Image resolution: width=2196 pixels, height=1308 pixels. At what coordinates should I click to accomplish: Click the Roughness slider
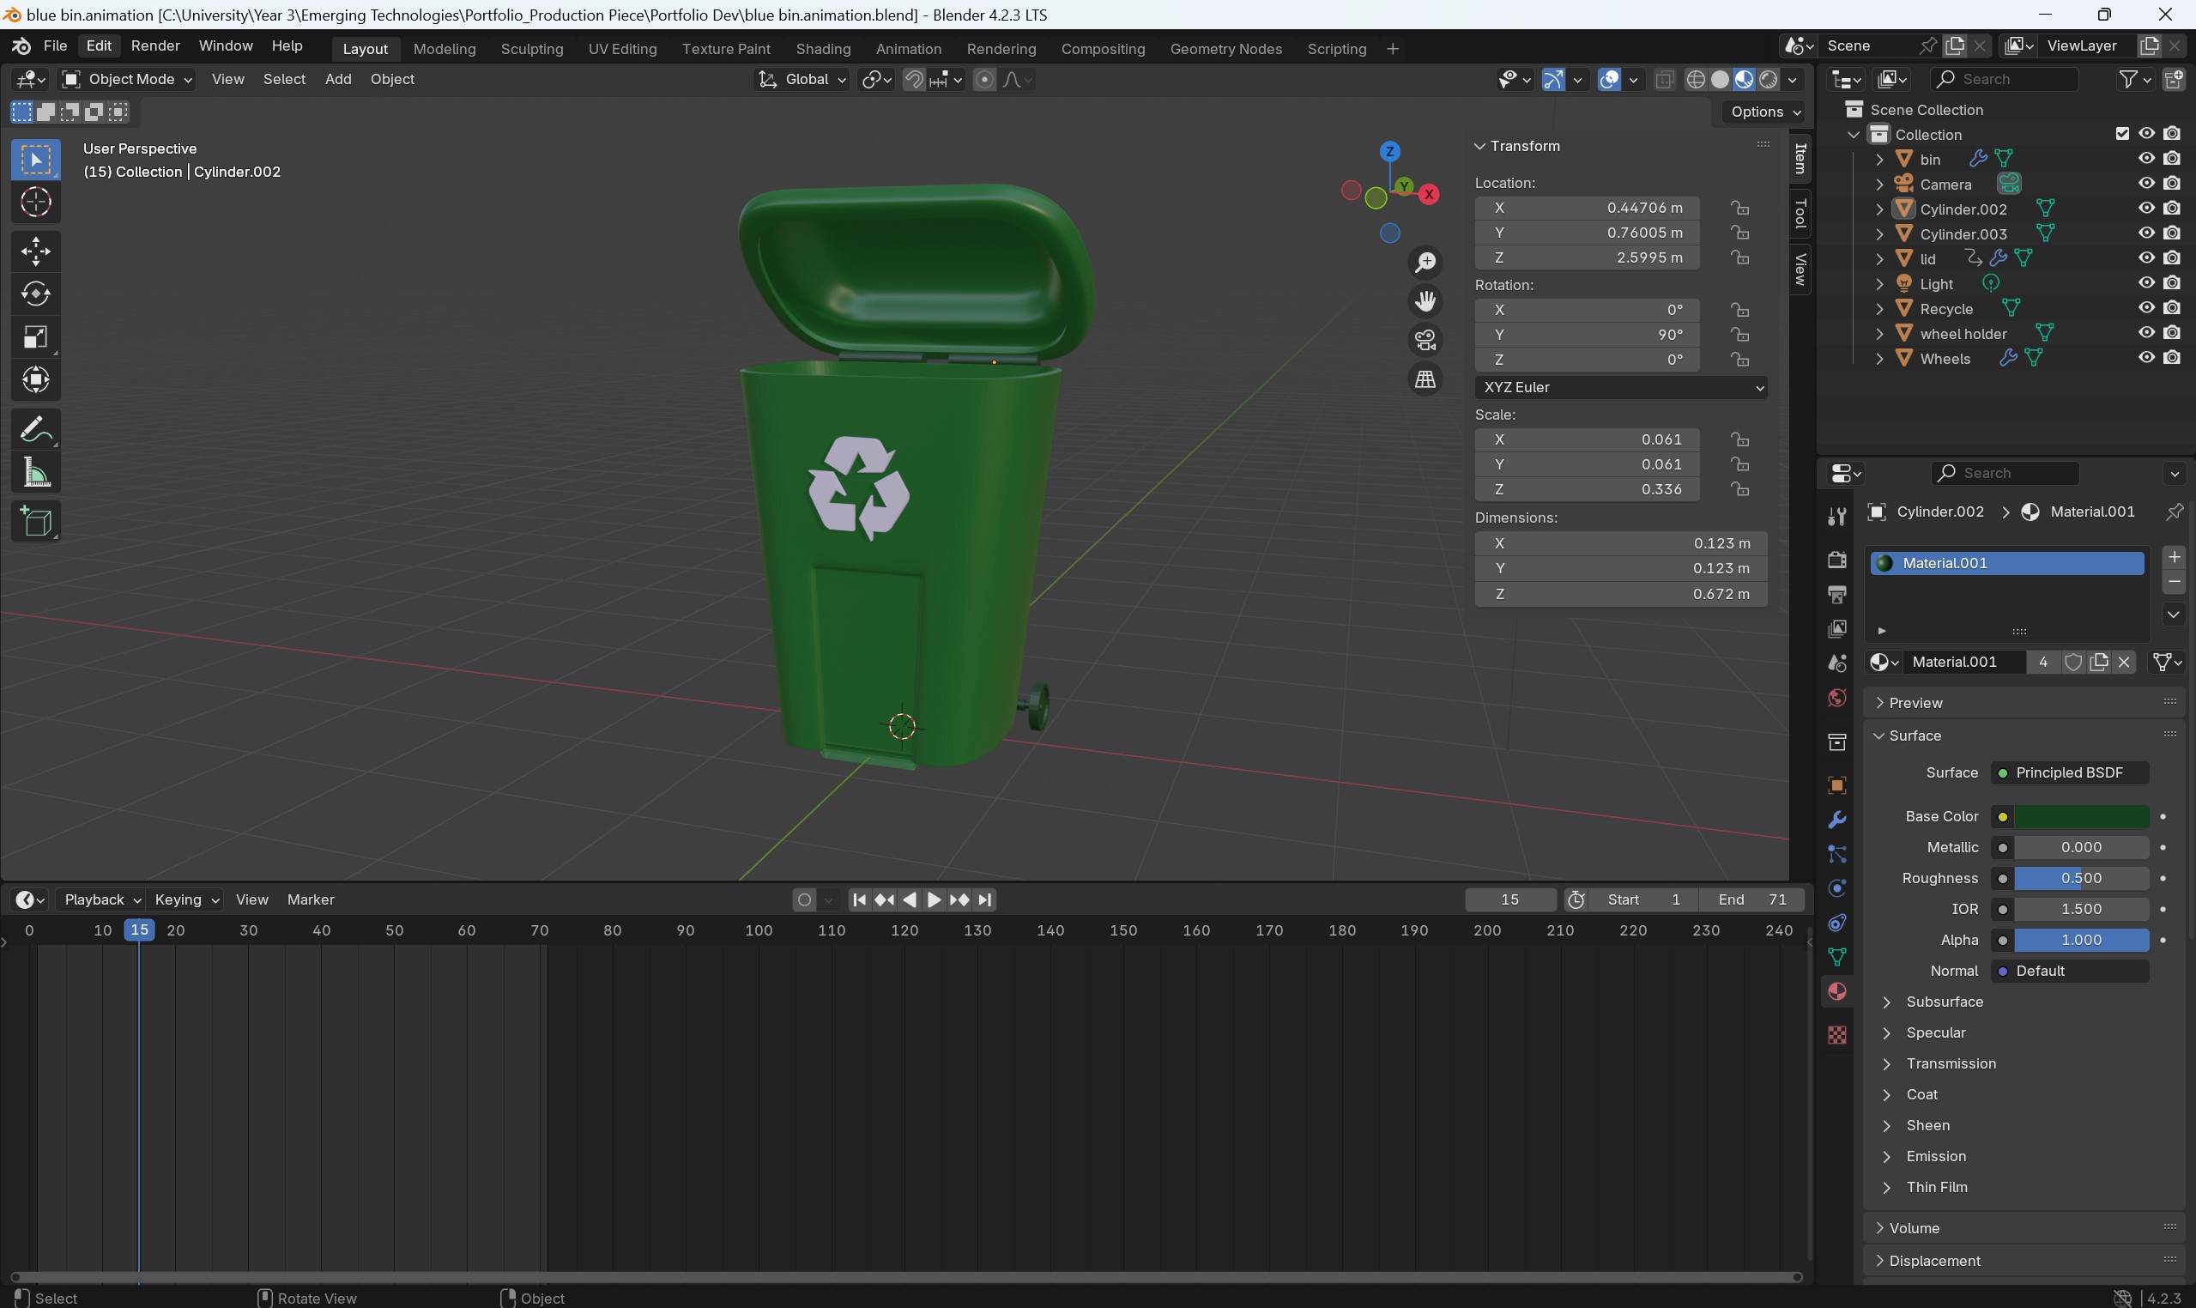pyautogui.click(x=2082, y=879)
